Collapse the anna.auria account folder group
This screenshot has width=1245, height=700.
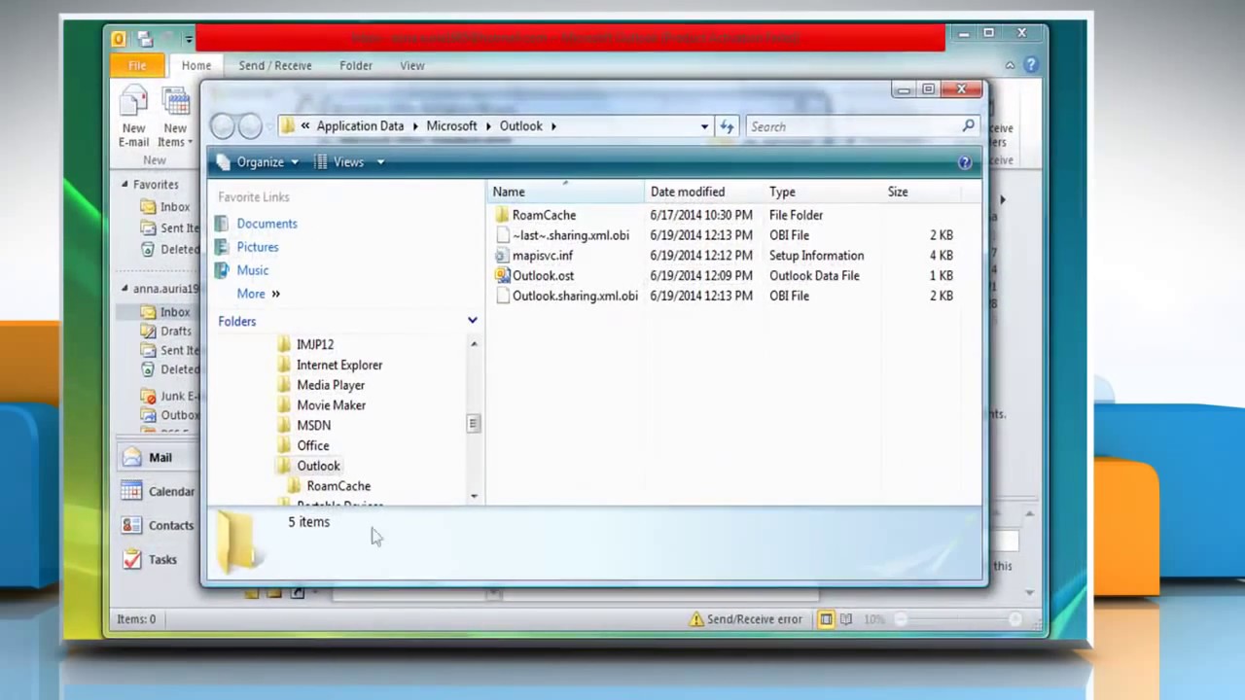(124, 289)
